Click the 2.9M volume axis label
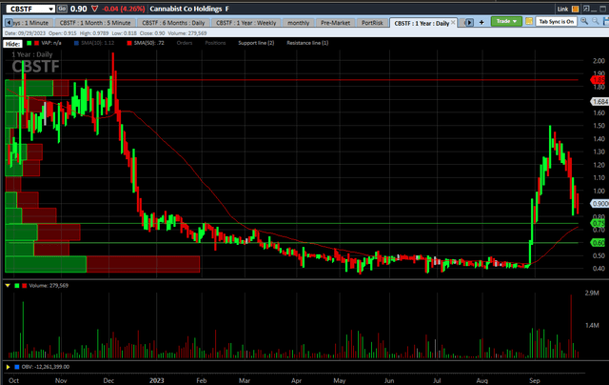The image size is (609, 385). [x=592, y=293]
